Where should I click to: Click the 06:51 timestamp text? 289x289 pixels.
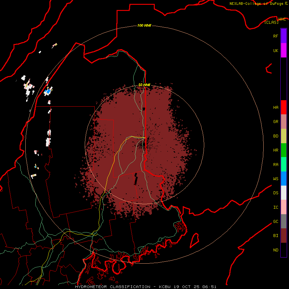pyautogui.click(x=209, y=287)
